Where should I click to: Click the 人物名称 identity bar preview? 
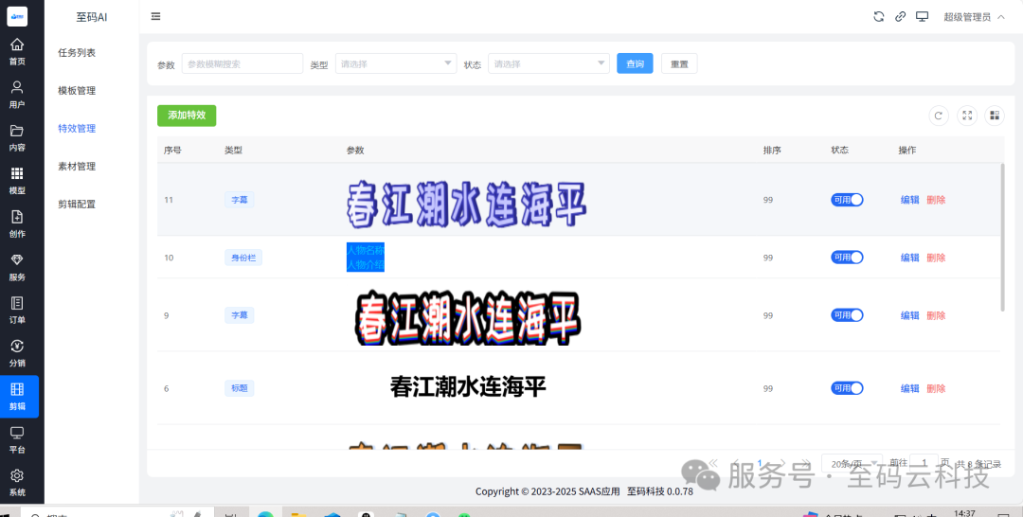click(x=366, y=257)
